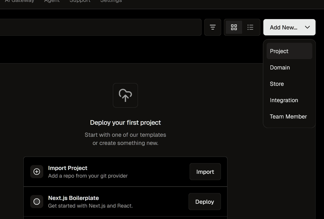Click the Import button
The height and width of the screenshot is (219, 324).
205,172
